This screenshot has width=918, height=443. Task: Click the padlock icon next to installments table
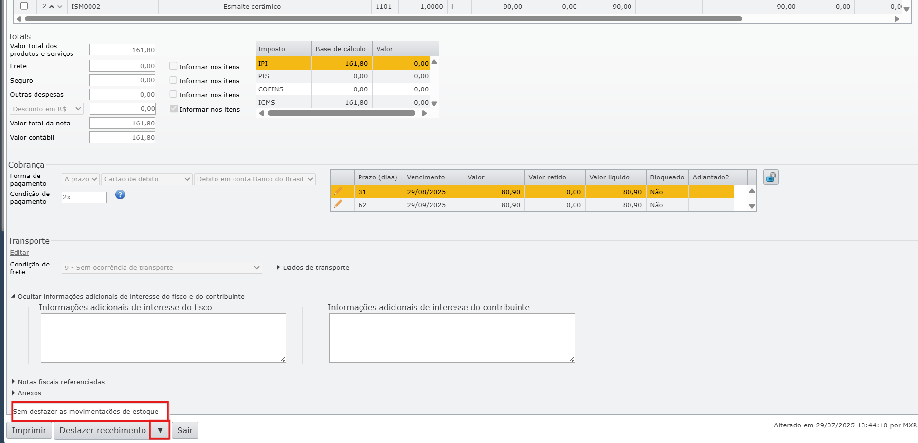click(771, 177)
